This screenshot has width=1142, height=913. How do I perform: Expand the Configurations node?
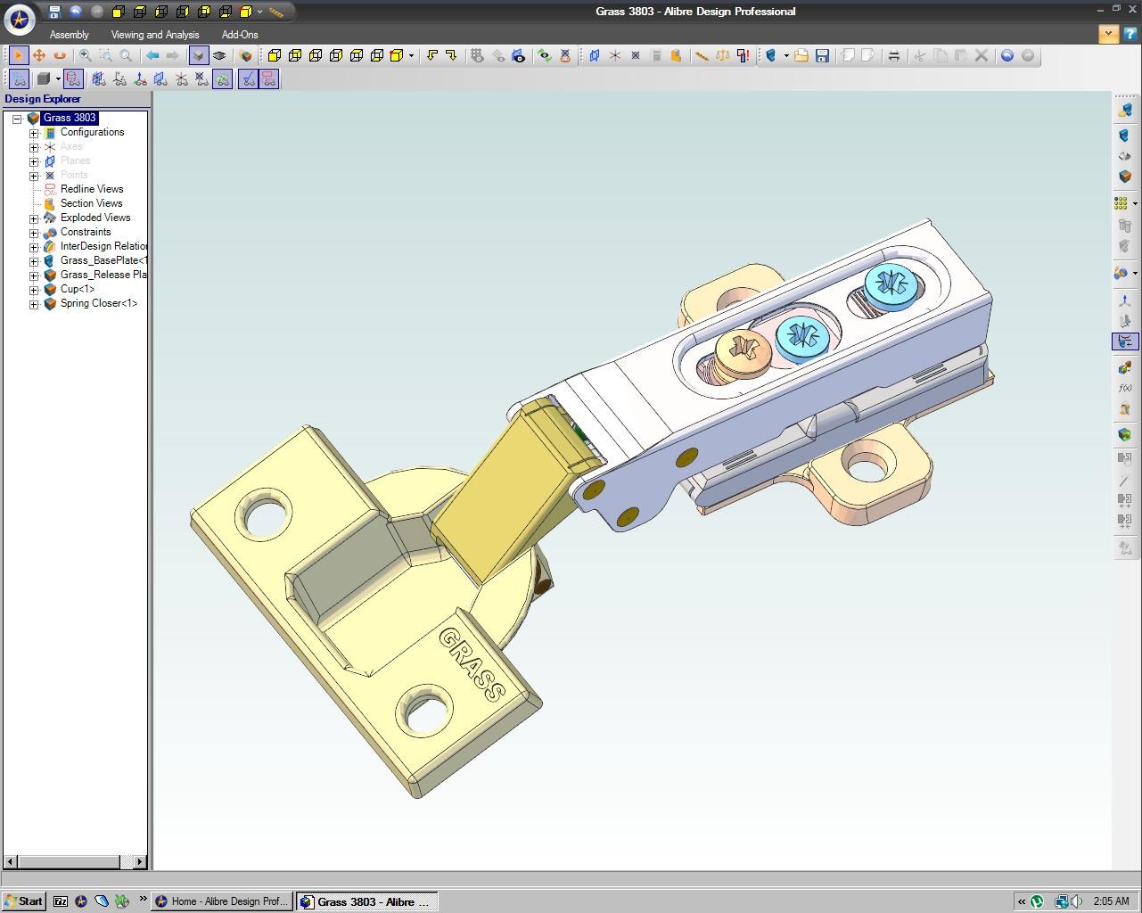(34, 133)
